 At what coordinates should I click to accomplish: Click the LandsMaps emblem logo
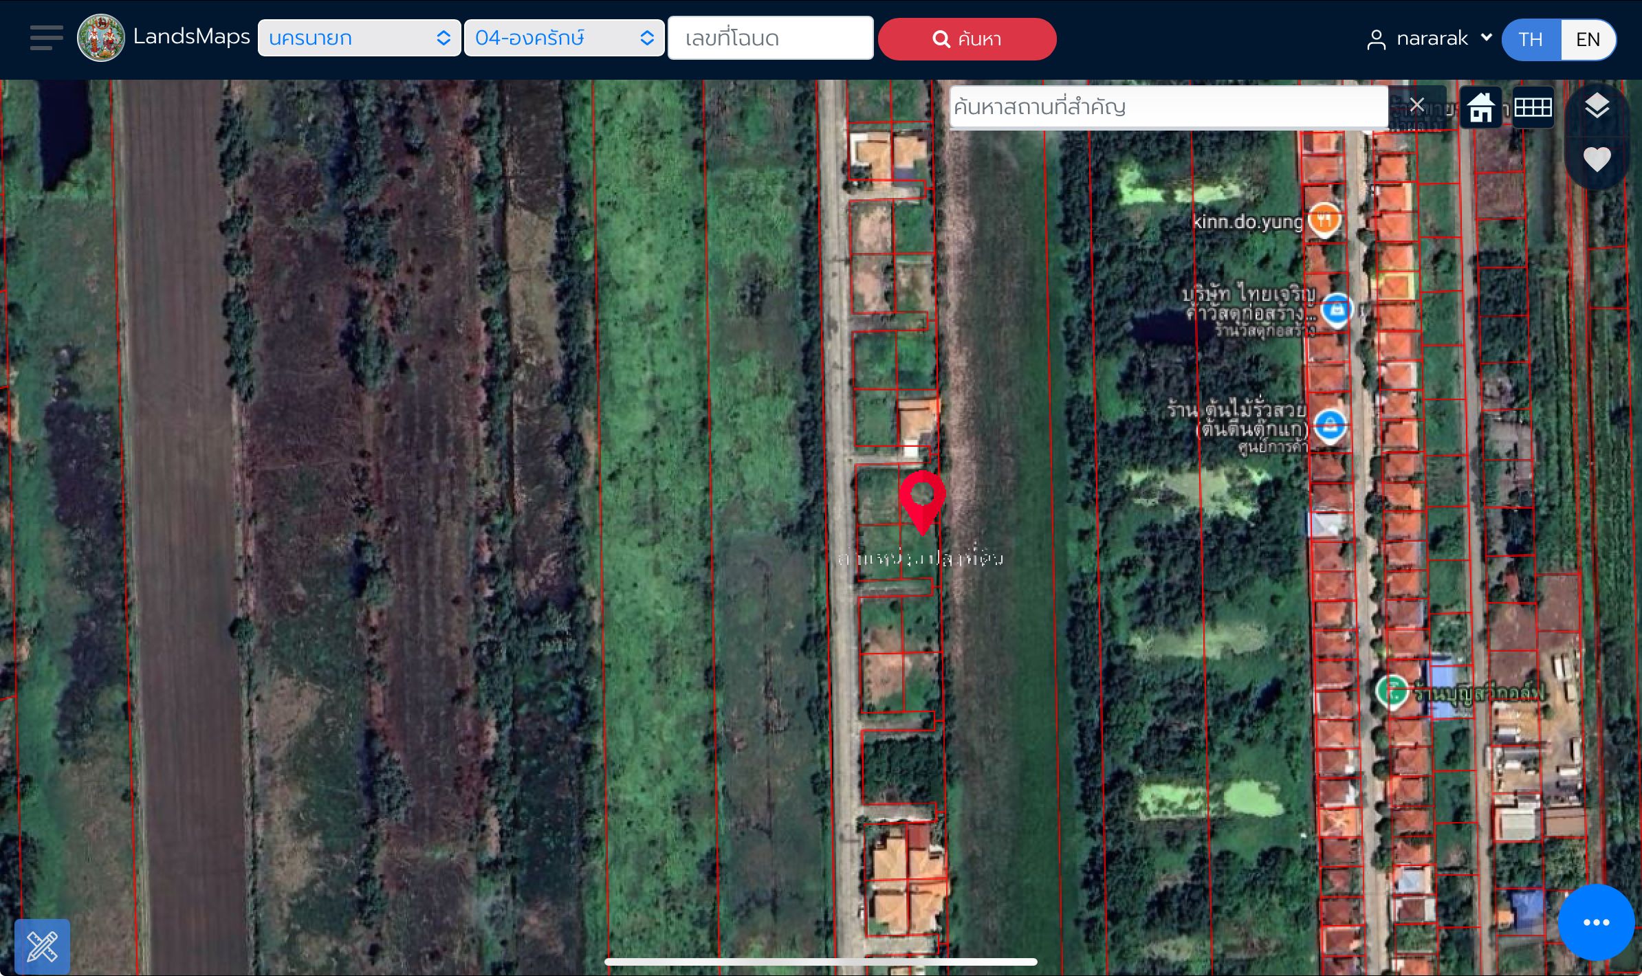click(101, 38)
